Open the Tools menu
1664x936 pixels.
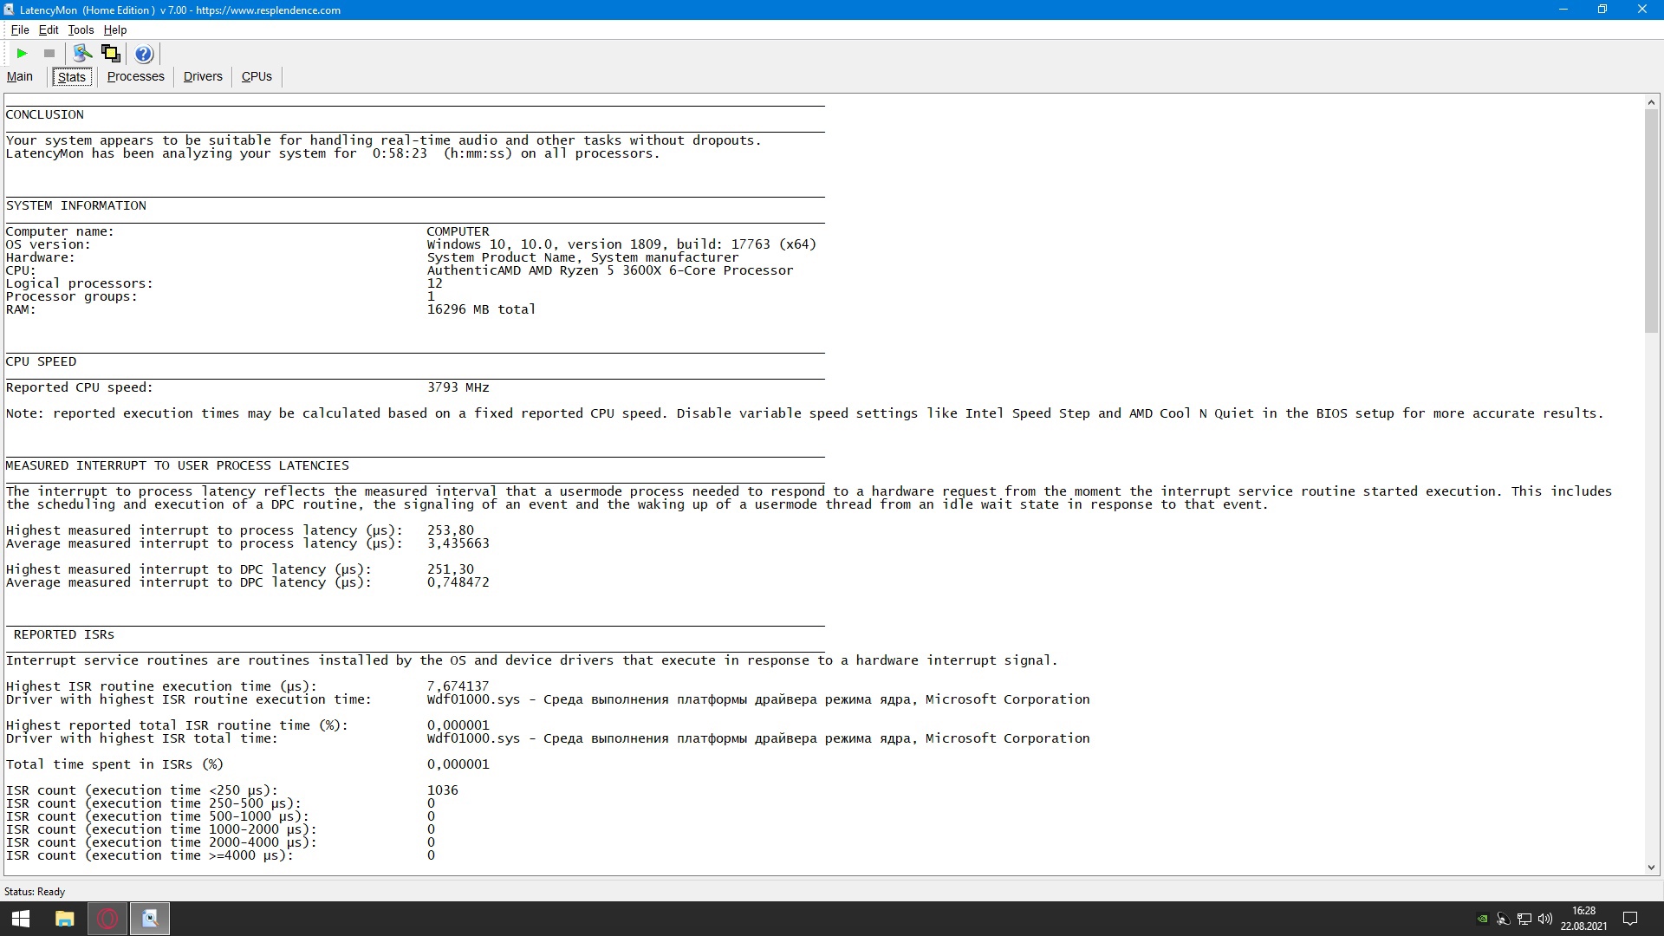[81, 29]
